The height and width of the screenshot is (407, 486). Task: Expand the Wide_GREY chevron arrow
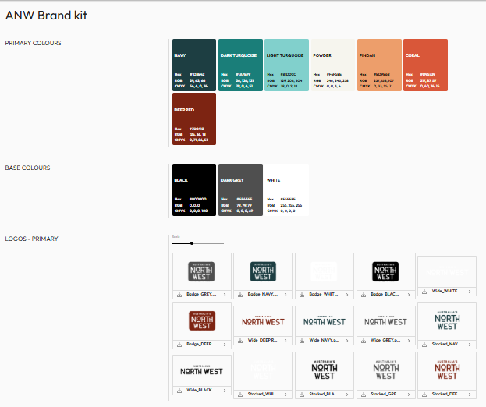coord(409,341)
